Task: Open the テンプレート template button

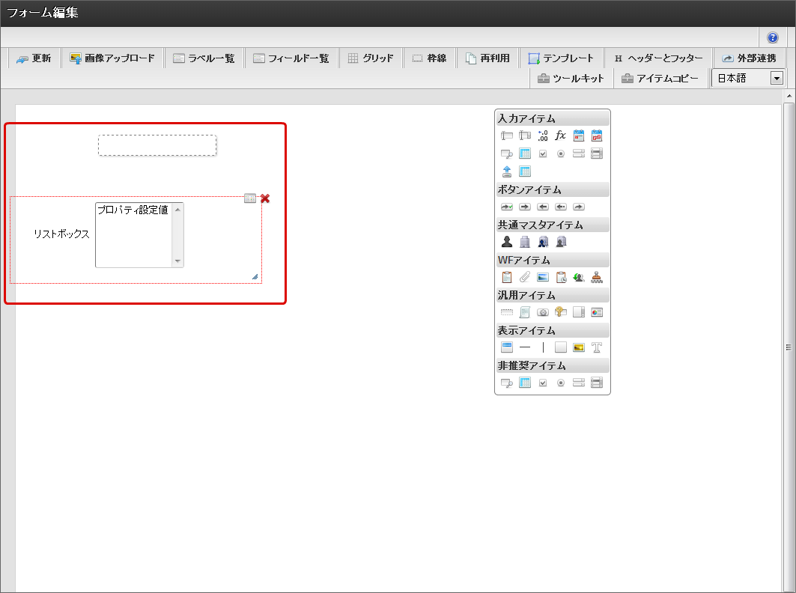Action: pos(561,58)
